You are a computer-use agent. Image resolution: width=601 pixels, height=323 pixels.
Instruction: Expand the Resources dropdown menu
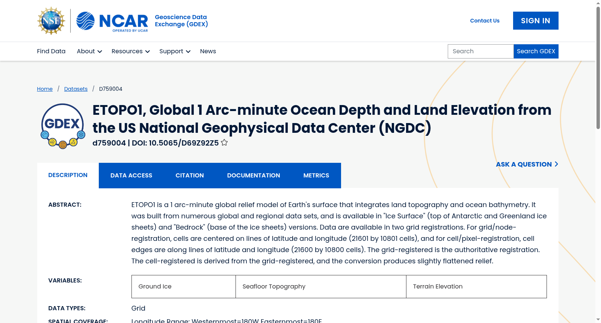131,51
